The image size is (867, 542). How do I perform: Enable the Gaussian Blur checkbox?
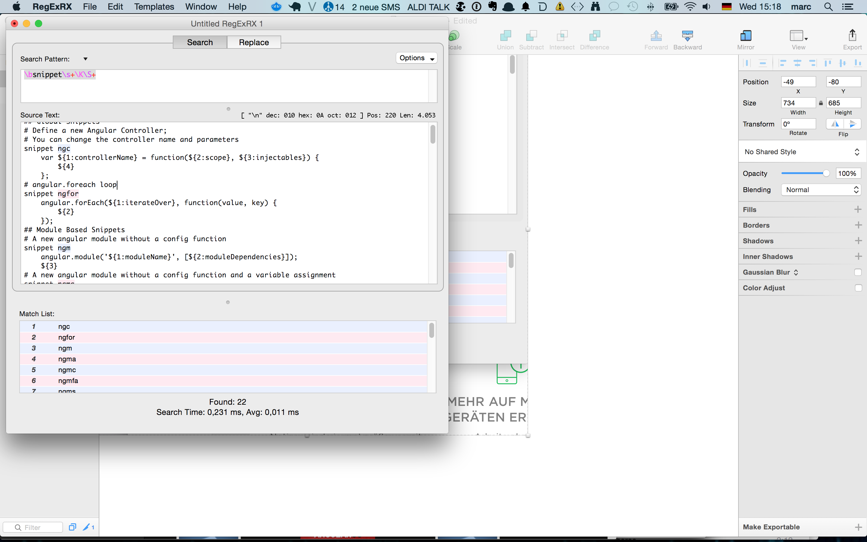858,273
